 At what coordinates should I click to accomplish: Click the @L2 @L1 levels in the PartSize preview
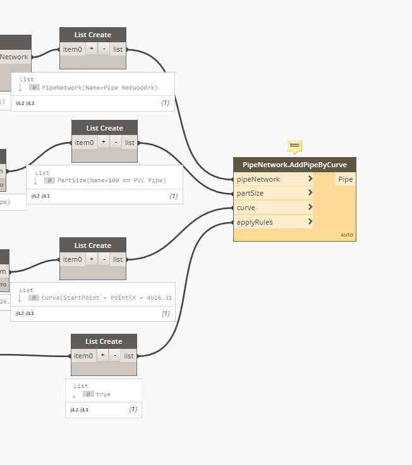pyautogui.click(x=40, y=196)
